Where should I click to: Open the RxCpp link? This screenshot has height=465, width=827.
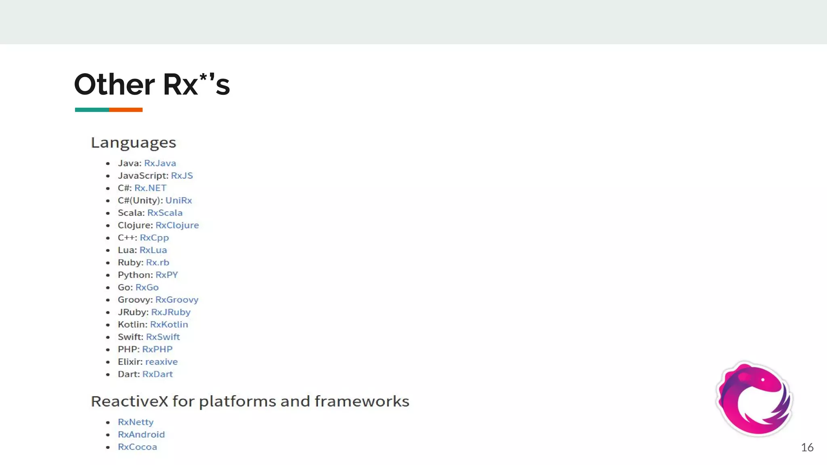[154, 238]
